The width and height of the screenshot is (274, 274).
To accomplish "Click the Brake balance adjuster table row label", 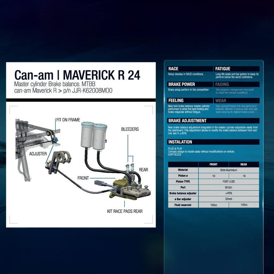I will 183,193.
